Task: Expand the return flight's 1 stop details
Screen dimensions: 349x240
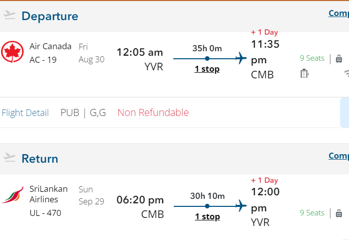Action: [207, 217]
